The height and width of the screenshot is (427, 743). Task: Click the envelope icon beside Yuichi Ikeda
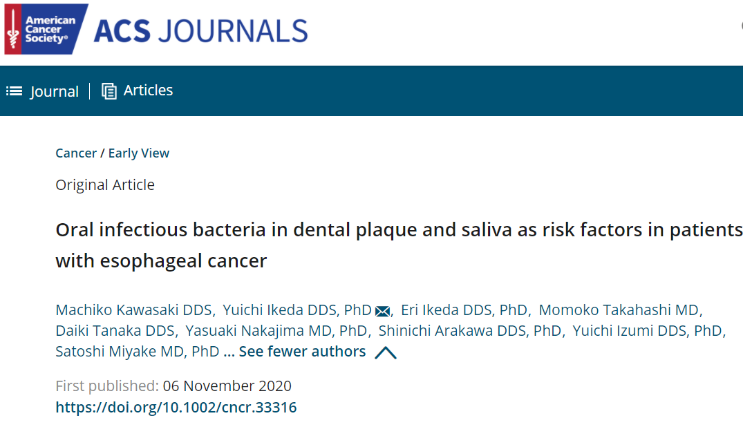[x=382, y=312]
